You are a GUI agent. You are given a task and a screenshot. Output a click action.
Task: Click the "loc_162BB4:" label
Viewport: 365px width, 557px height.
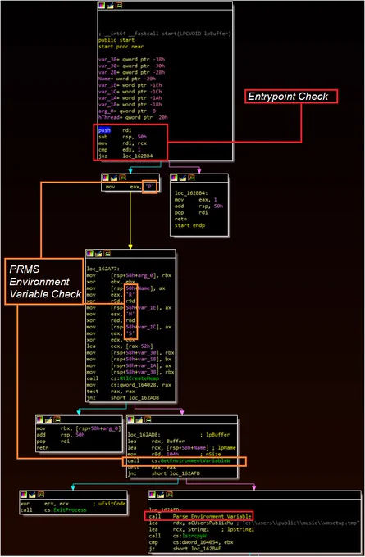191,193
